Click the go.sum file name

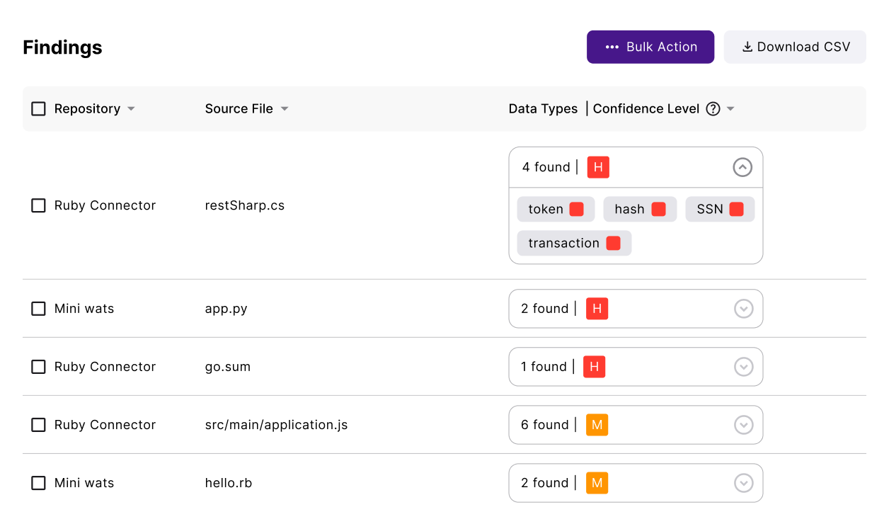pos(228,367)
